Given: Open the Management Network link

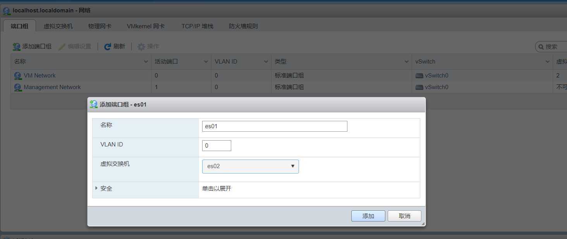Looking at the screenshot, I should [x=52, y=87].
